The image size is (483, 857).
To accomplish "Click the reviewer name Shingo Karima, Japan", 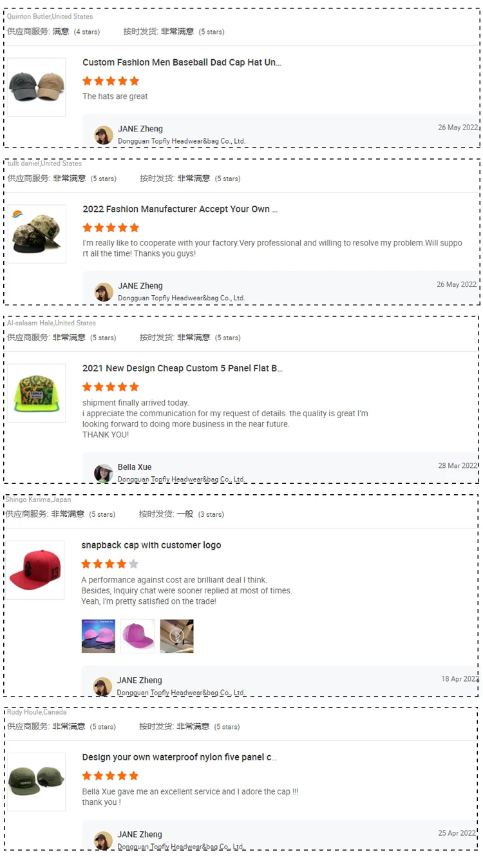I will pos(39,499).
